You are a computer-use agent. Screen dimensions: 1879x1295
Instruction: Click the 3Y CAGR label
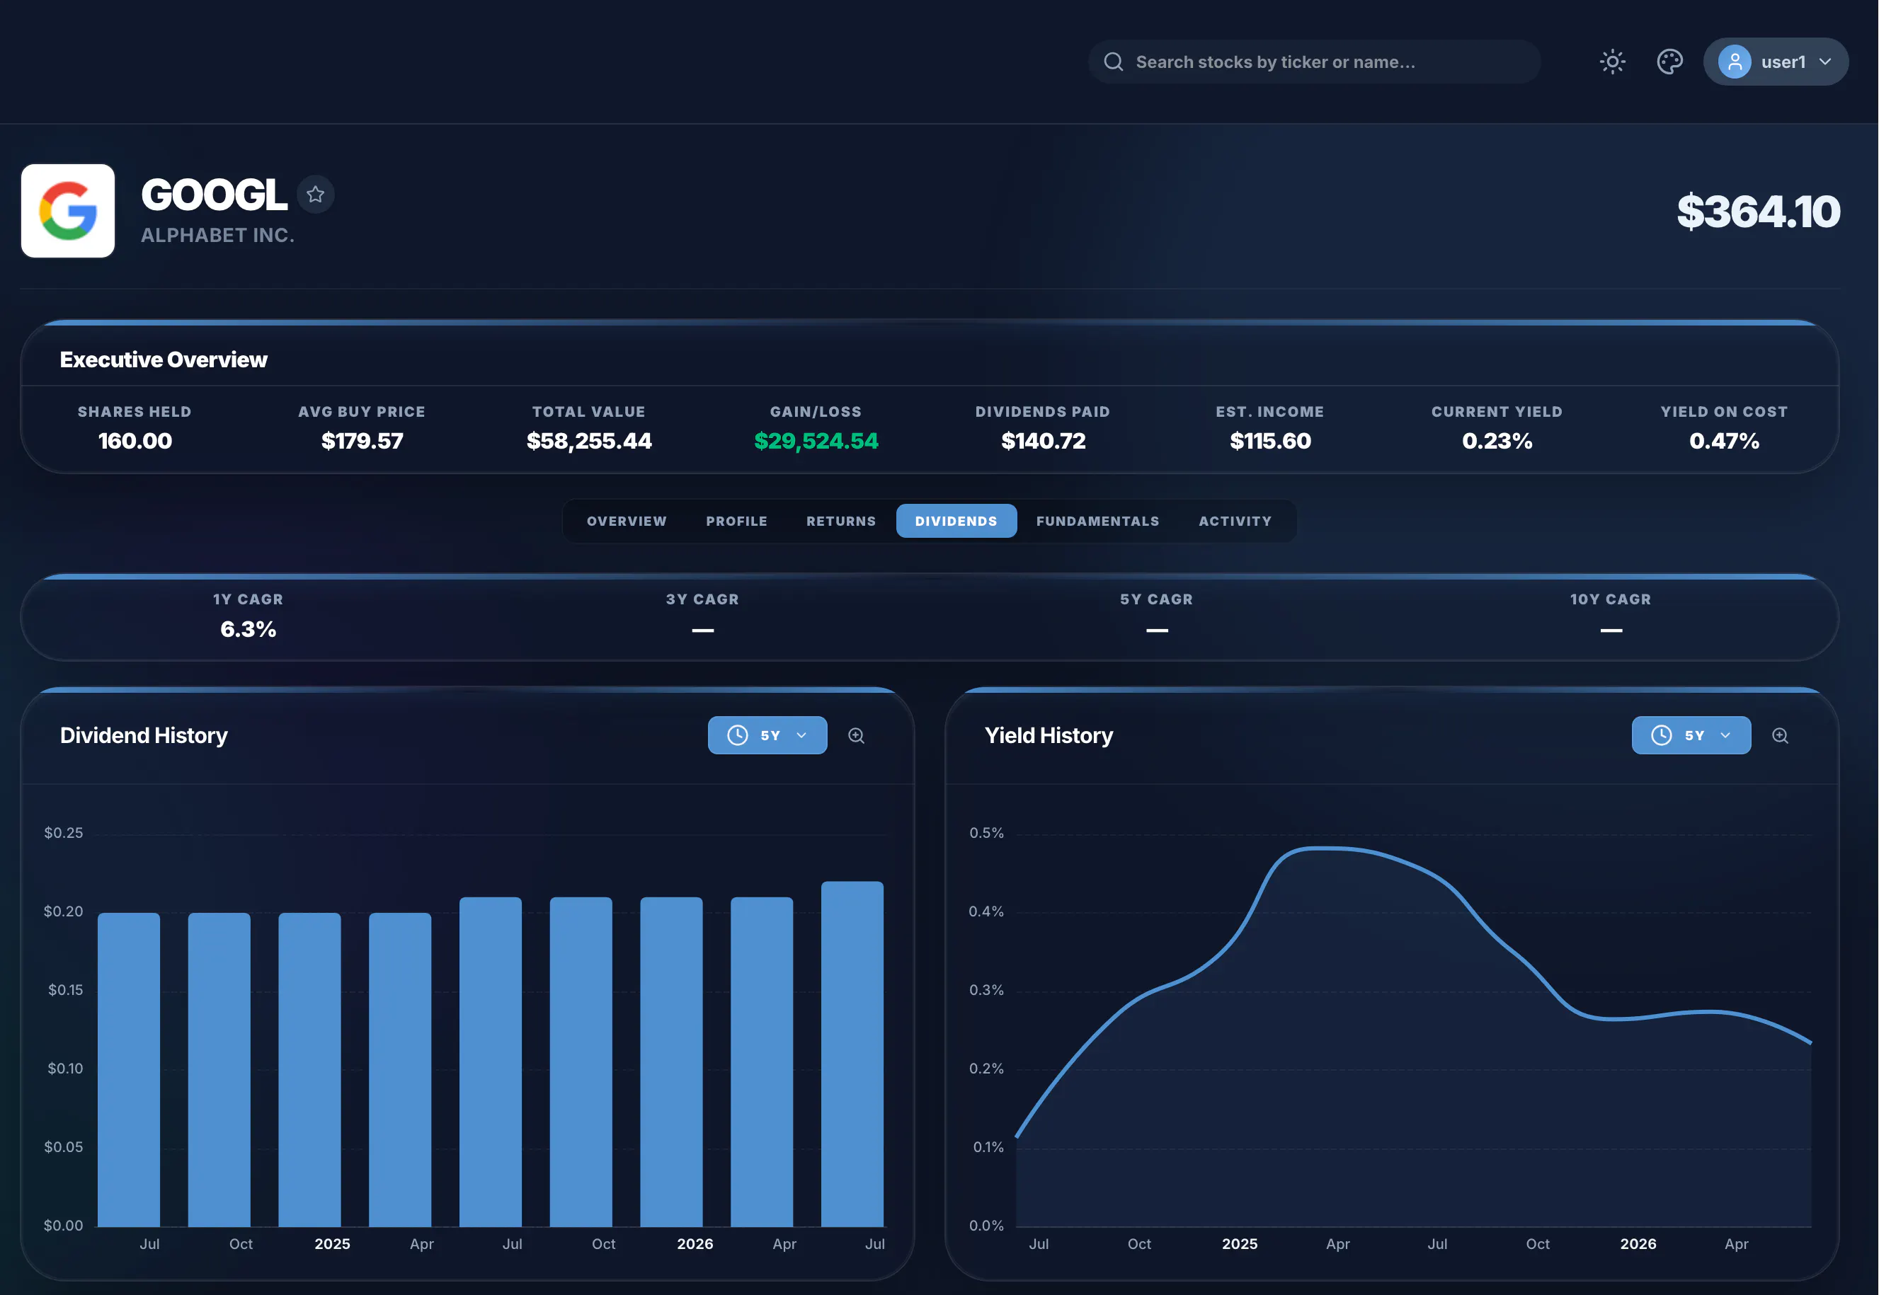[x=702, y=599]
